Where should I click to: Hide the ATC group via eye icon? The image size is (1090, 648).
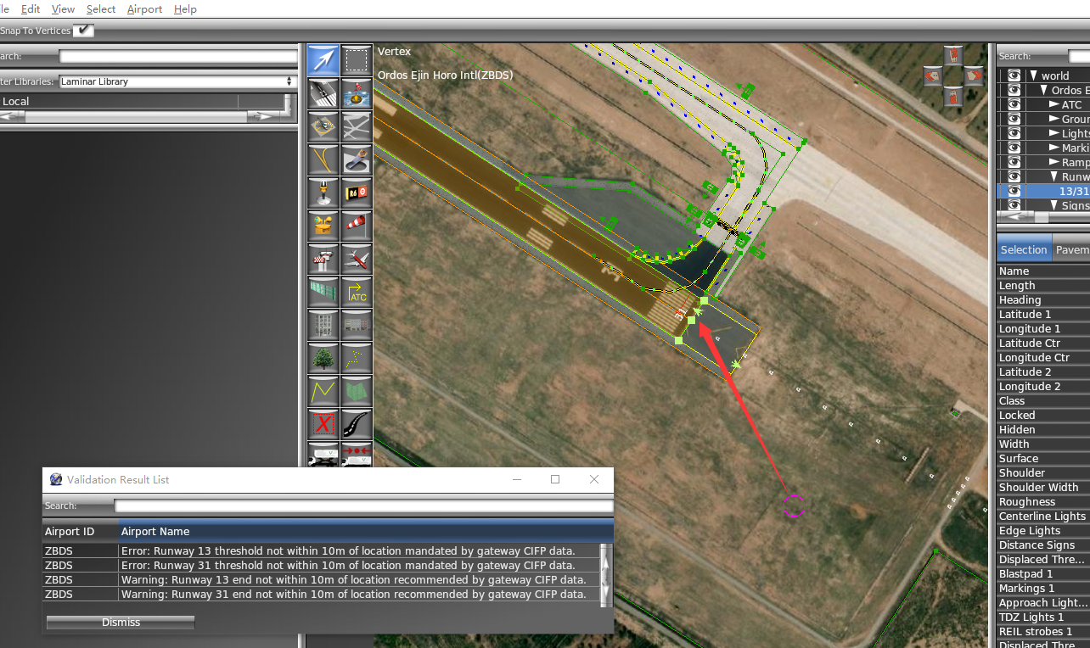1013,104
